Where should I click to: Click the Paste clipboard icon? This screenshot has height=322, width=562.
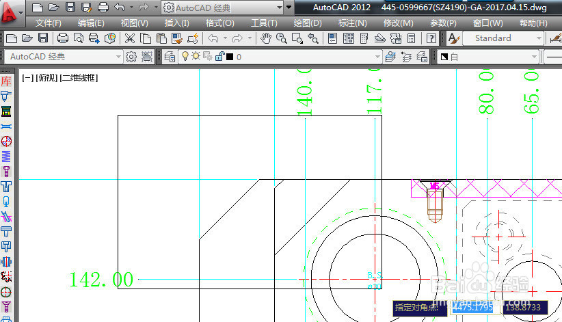[x=161, y=38]
